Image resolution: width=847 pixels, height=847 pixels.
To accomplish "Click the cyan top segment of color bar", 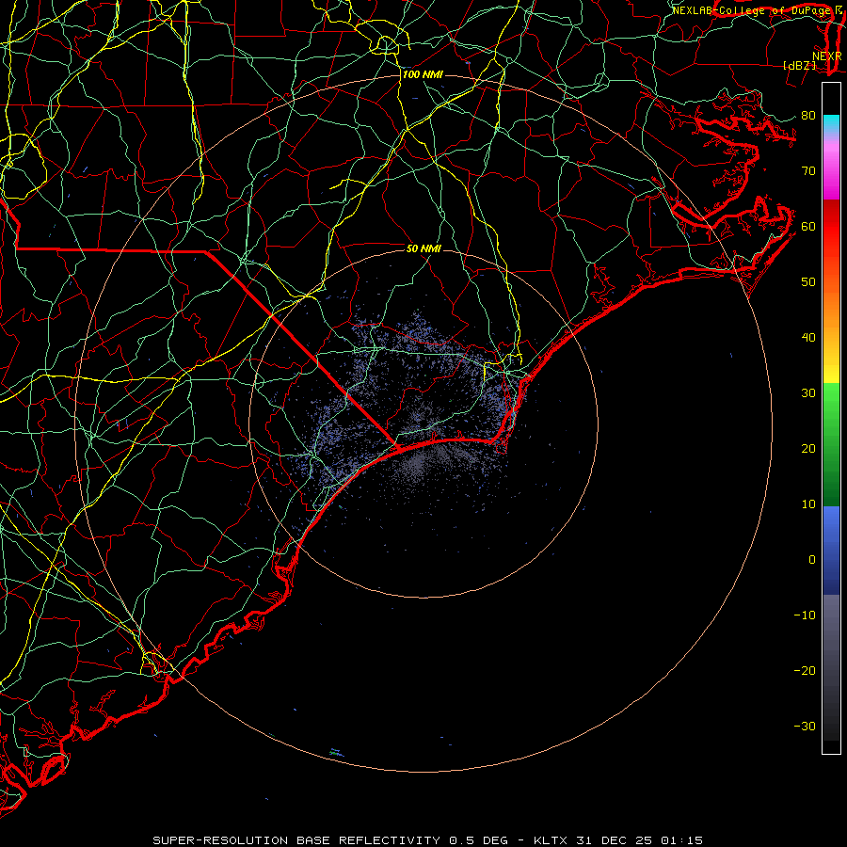I will 831,124.
